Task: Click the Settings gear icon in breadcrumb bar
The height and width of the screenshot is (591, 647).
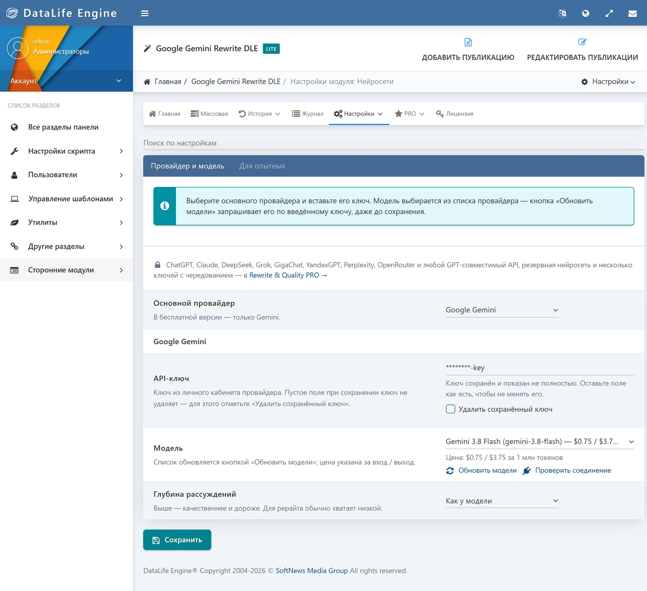Action: coord(585,82)
